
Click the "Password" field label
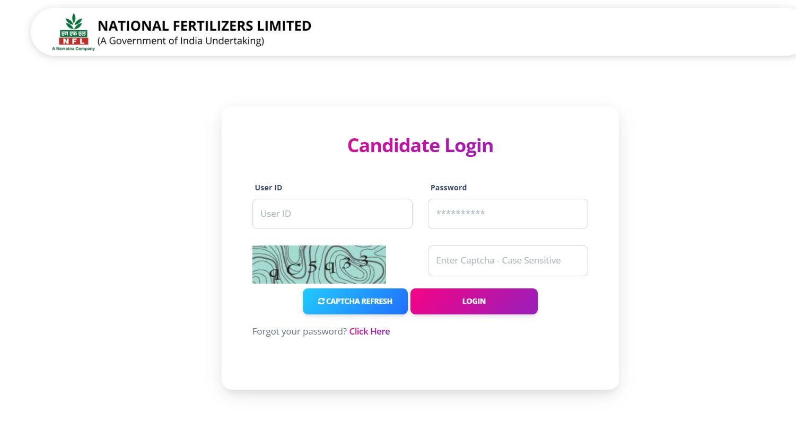click(x=448, y=188)
